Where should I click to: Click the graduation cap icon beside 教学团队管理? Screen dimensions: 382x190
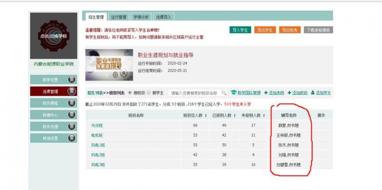233,92
